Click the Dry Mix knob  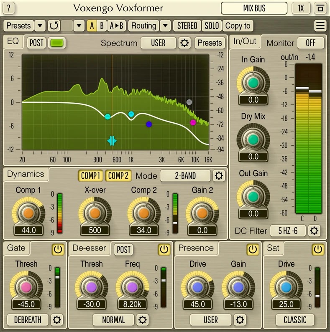(253, 140)
